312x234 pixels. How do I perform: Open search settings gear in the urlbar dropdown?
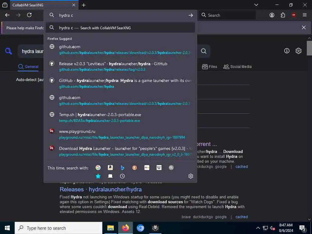(x=191, y=176)
